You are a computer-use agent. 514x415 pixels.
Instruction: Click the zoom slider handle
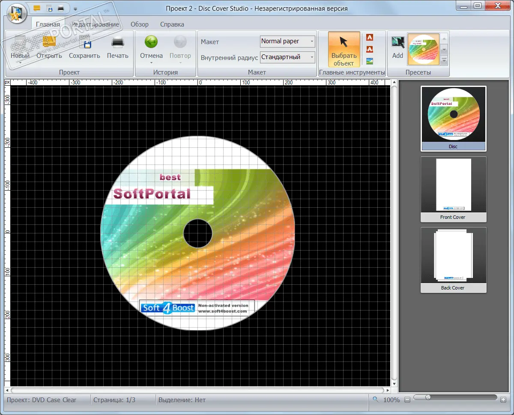click(427, 397)
